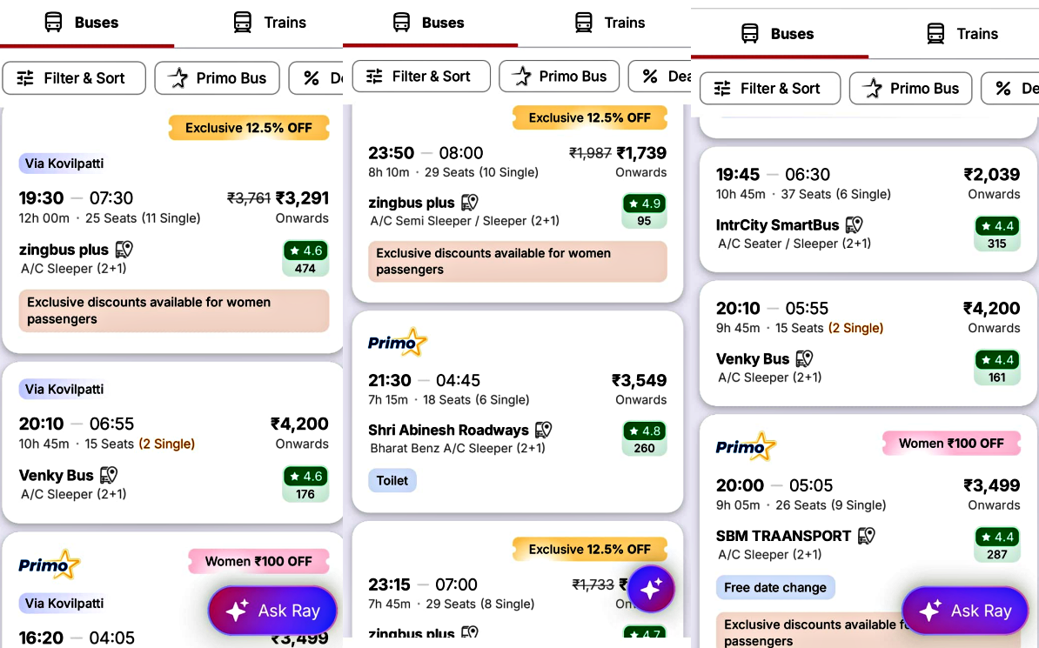Select Buses tab in right panel
Image resolution: width=1039 pixels, height=648 pixels.
tap(777, 34)
